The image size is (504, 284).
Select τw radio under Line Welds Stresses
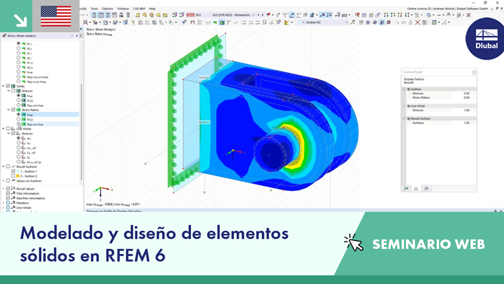coord(19,143)
